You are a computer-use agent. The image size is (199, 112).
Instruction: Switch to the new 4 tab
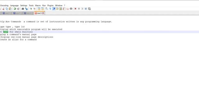[29, 13]
